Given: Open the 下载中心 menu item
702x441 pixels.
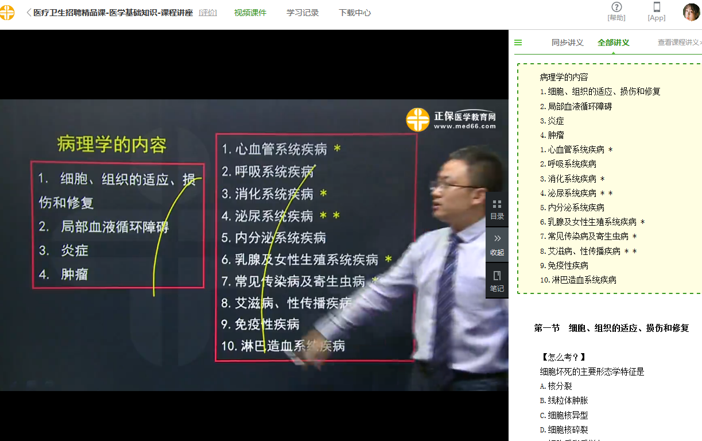Looking at the screenshot, I should (x=354, y=11).
